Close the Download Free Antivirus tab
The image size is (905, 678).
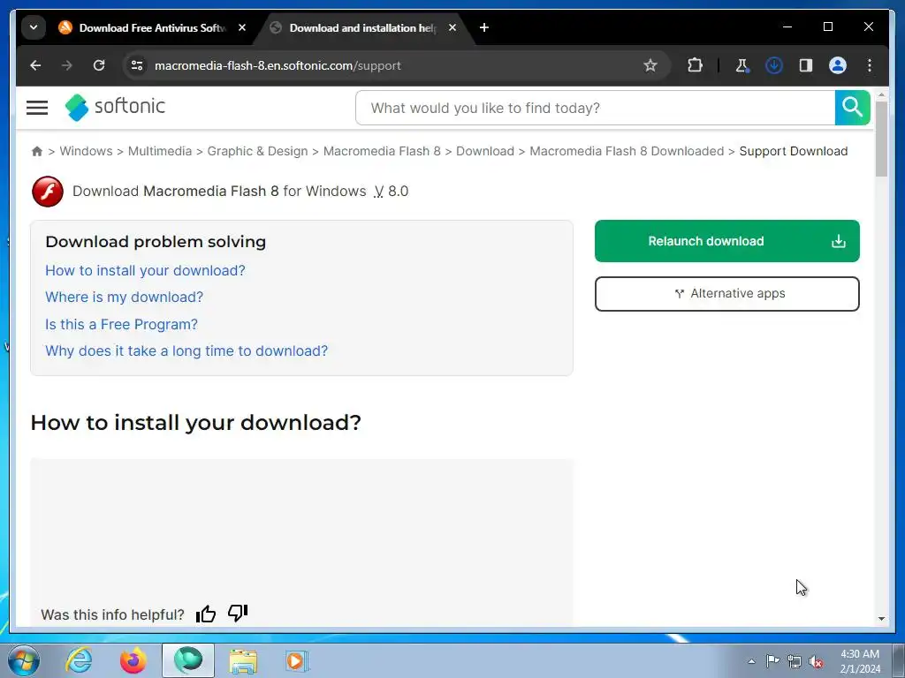(242, 27)
